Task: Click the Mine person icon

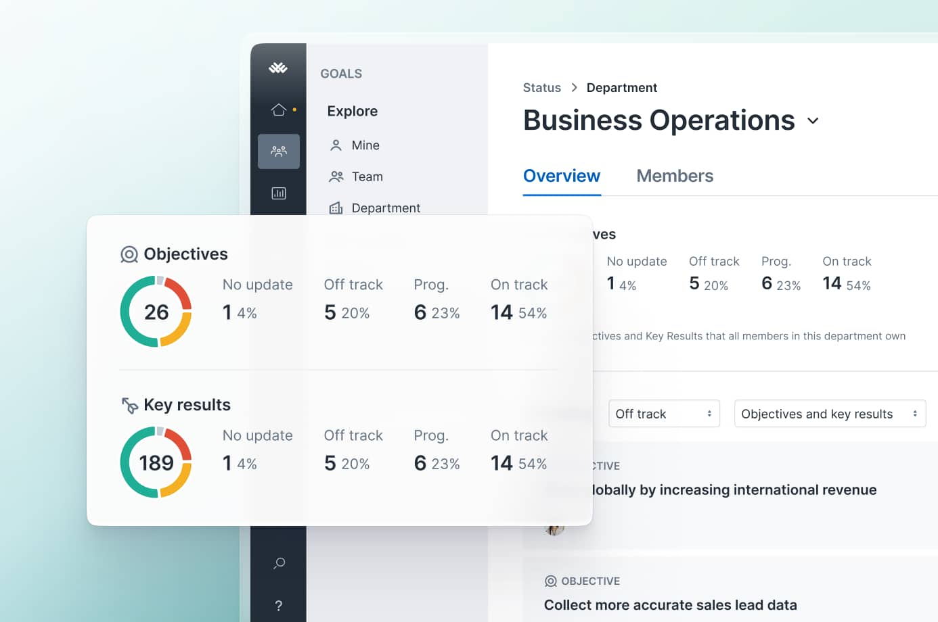Action: tap(336, 145)
